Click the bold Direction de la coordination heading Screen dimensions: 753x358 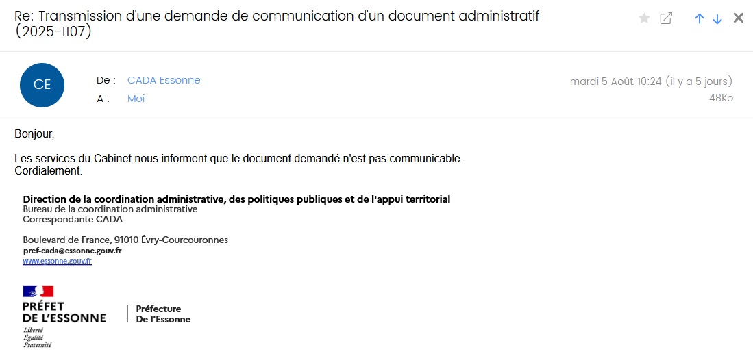(236, 199)
